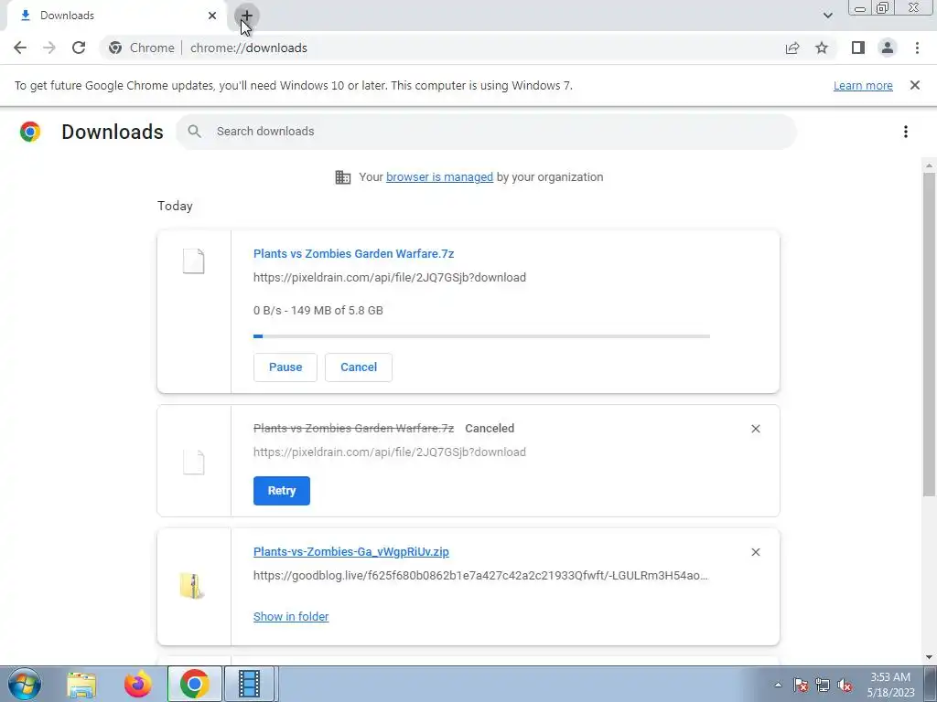The width and height of the screenshot is (937, 702).
Task: Close the Downloads tab
Action: coord(212,16)
